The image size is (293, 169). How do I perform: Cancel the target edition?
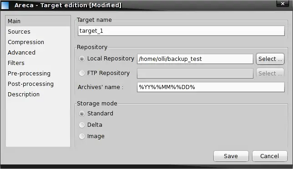pos(269,156)
